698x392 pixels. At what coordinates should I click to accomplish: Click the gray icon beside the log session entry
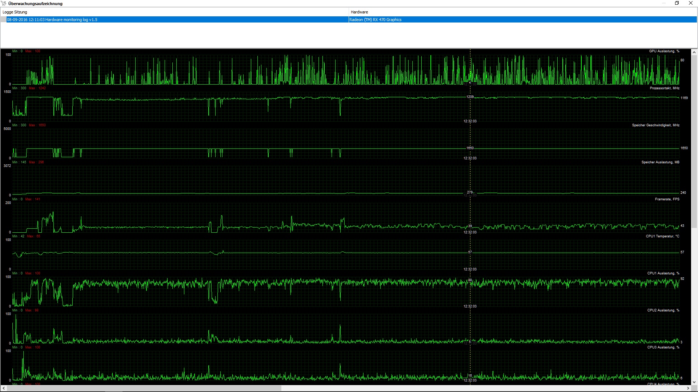(4, 20)
